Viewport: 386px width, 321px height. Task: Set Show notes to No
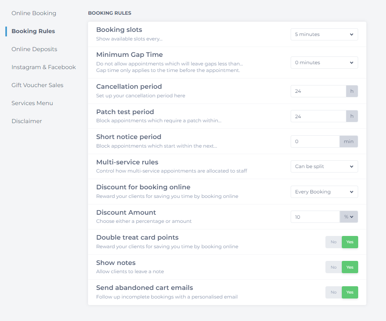(x=333, y=267)
